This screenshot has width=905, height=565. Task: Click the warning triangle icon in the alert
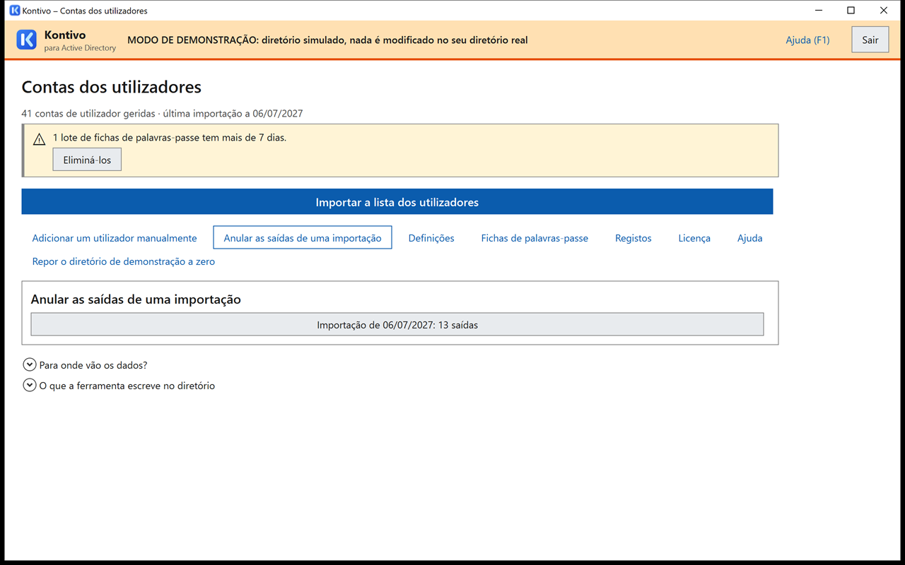40,140
